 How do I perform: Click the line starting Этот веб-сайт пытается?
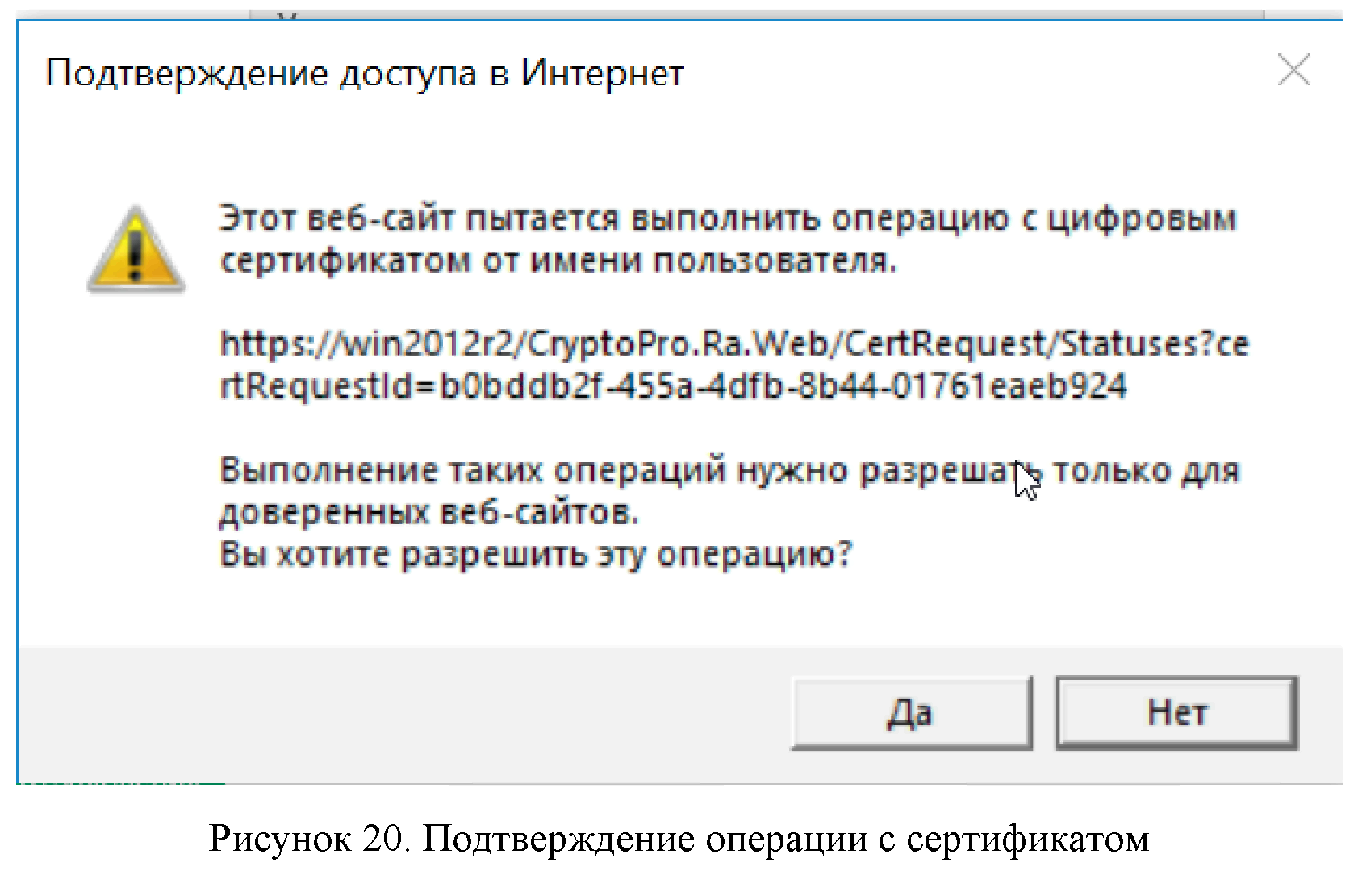(727, 219)
